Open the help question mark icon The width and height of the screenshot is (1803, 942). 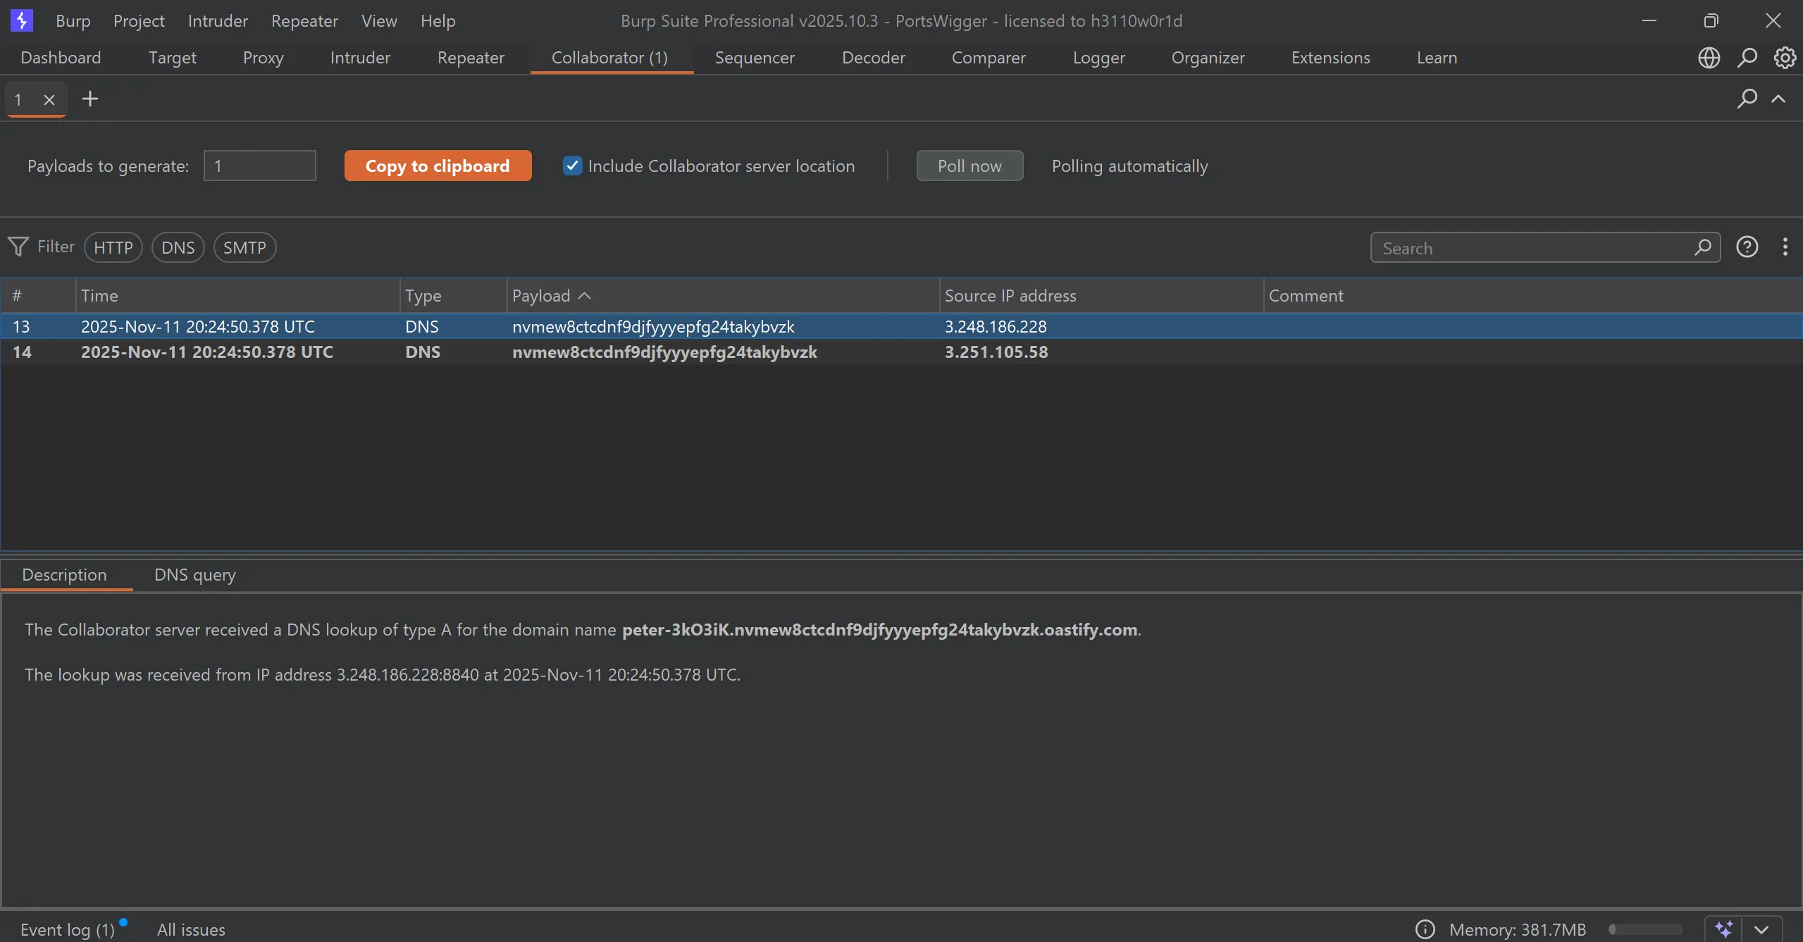tap(1747, 247)
